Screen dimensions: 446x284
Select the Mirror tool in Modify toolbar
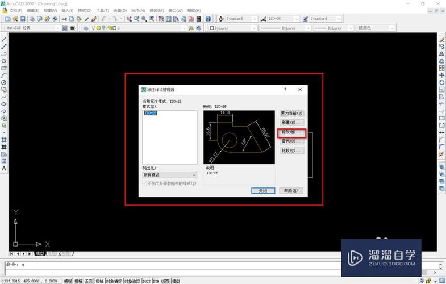click(x=441, y=54)
